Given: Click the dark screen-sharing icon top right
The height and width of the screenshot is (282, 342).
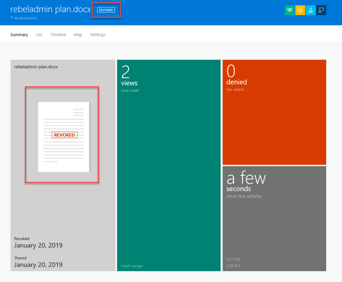Looking at the screenshot, I should [321, 10].
